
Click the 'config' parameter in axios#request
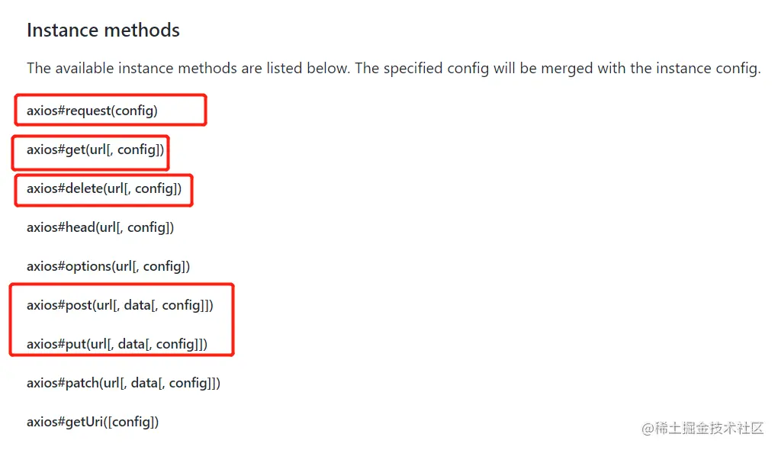point(134,111)
